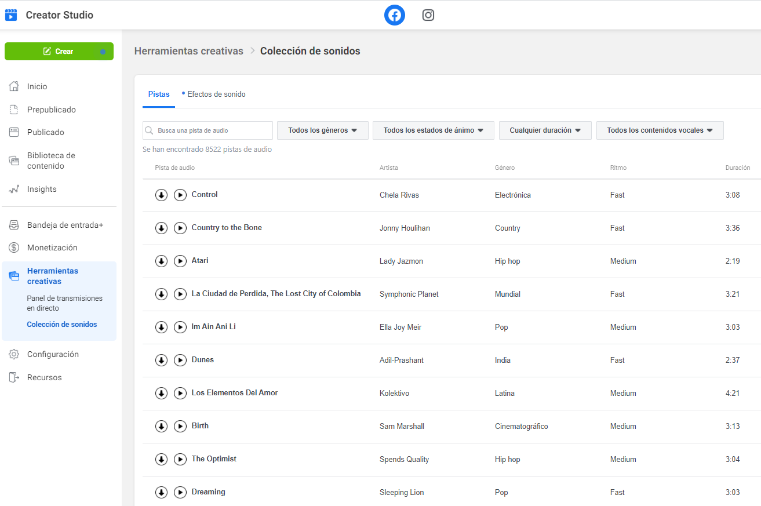761x506 pixels.
Task: Open Biblioteca de contenido
Action: point(51,161)
